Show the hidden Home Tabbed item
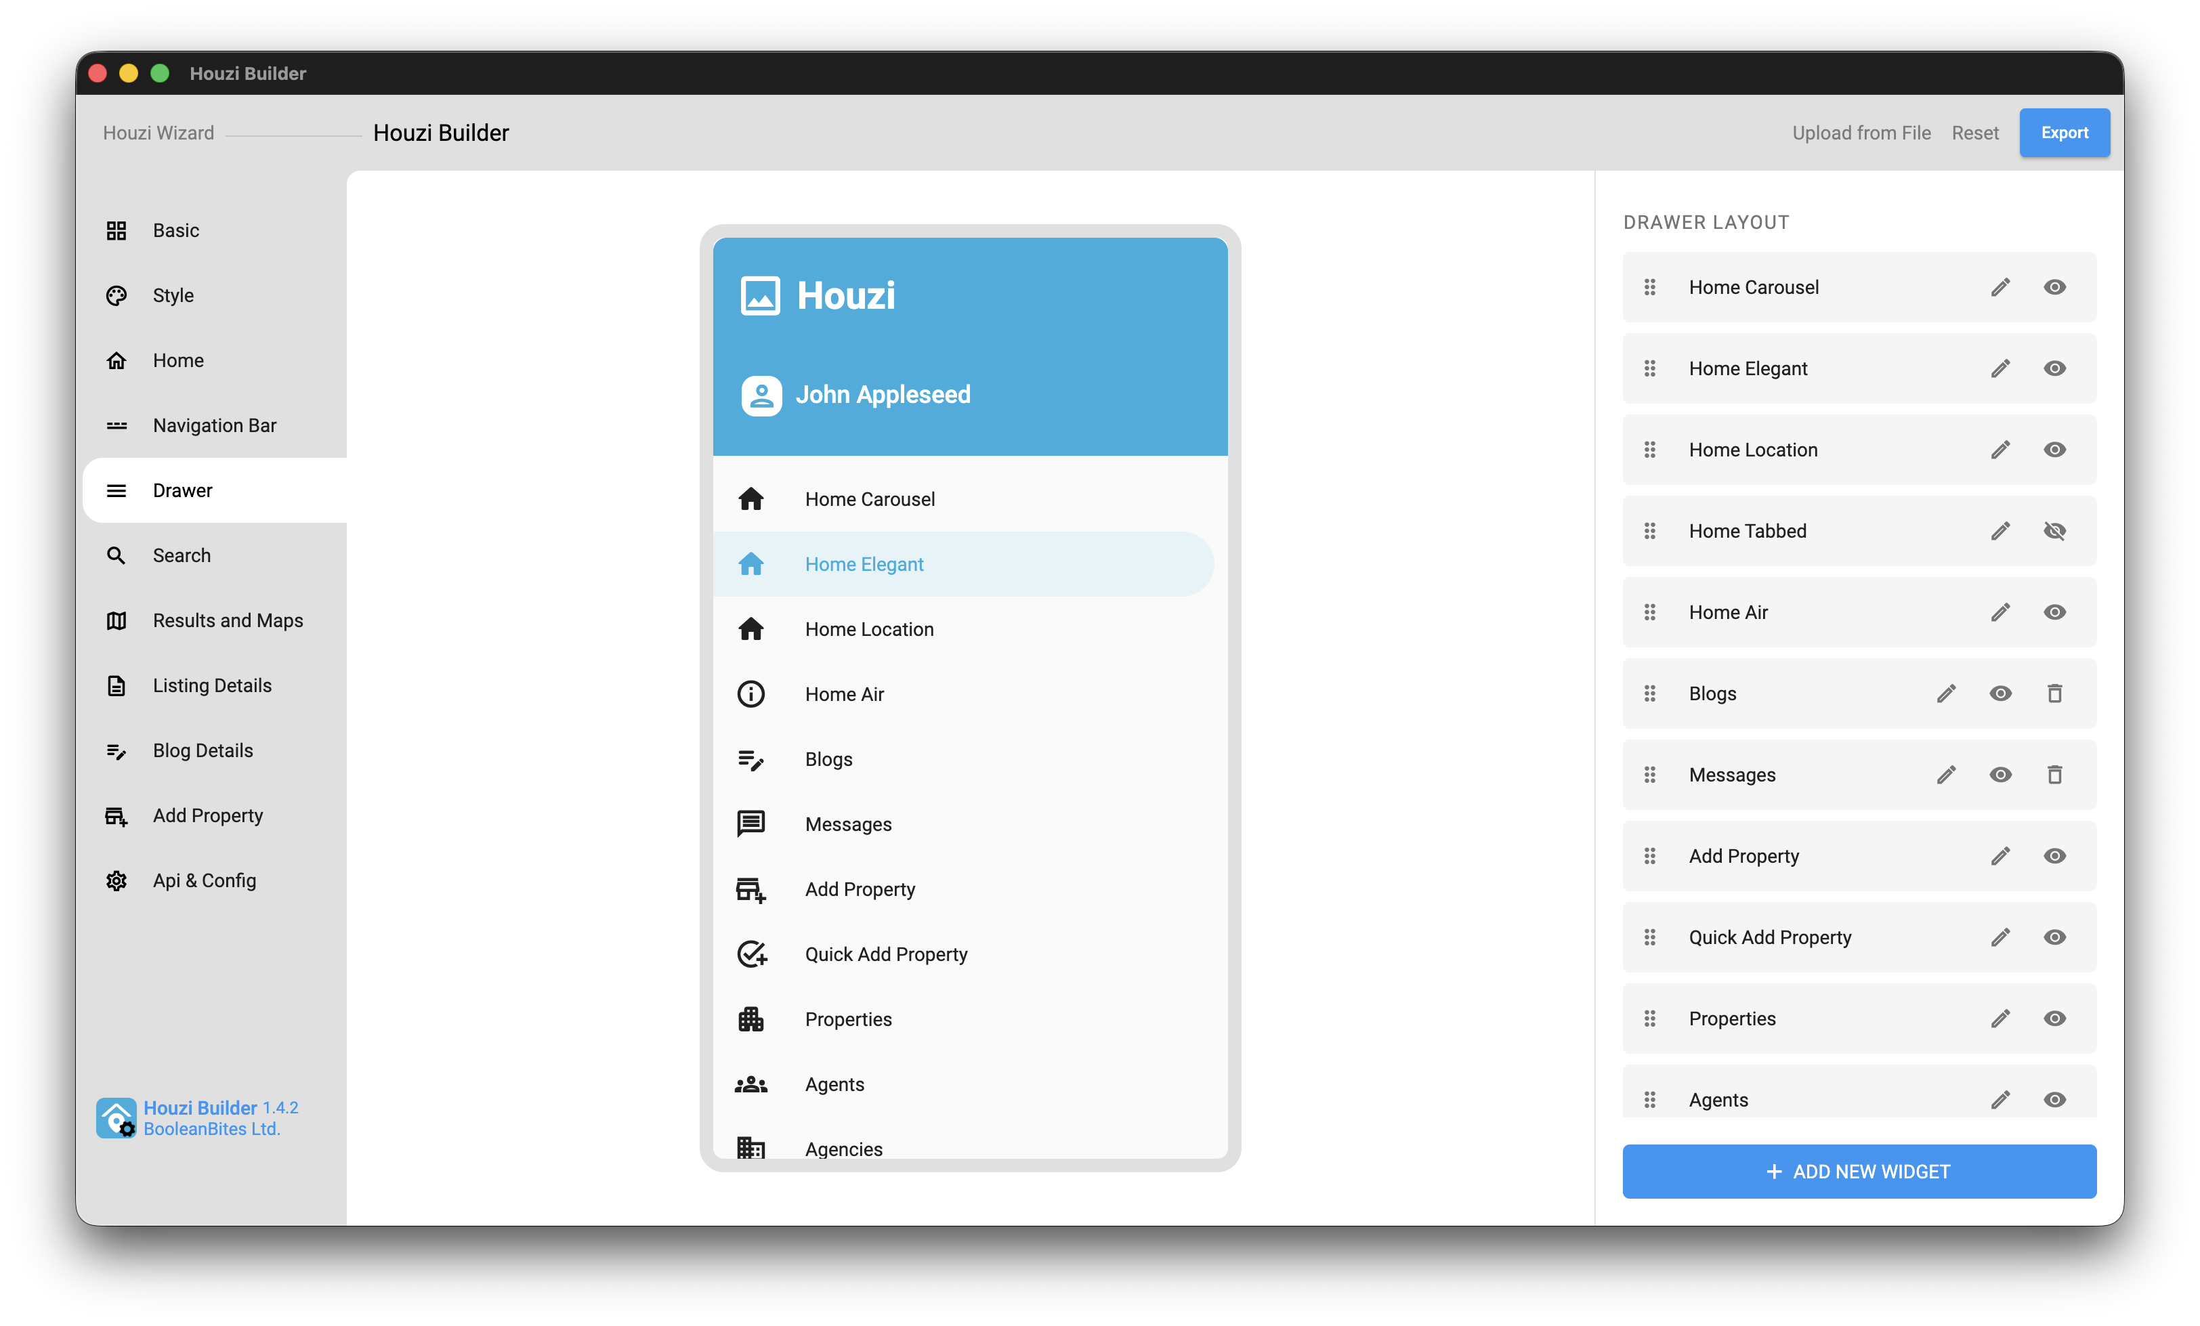 point(2054,530)
